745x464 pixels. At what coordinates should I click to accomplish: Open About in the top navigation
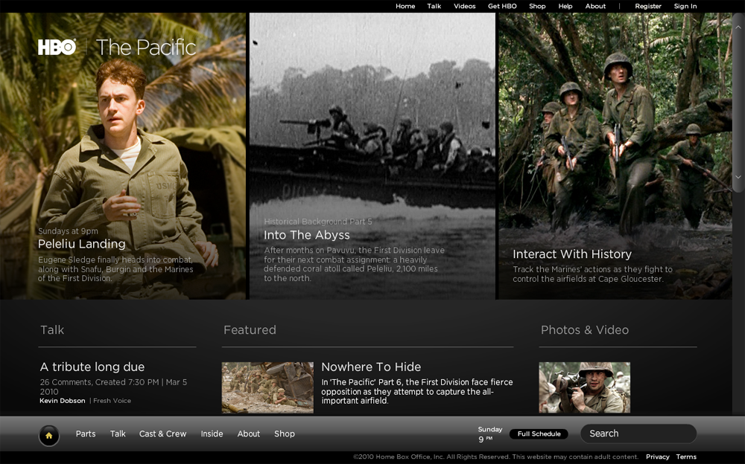click(x=595, y=6)
